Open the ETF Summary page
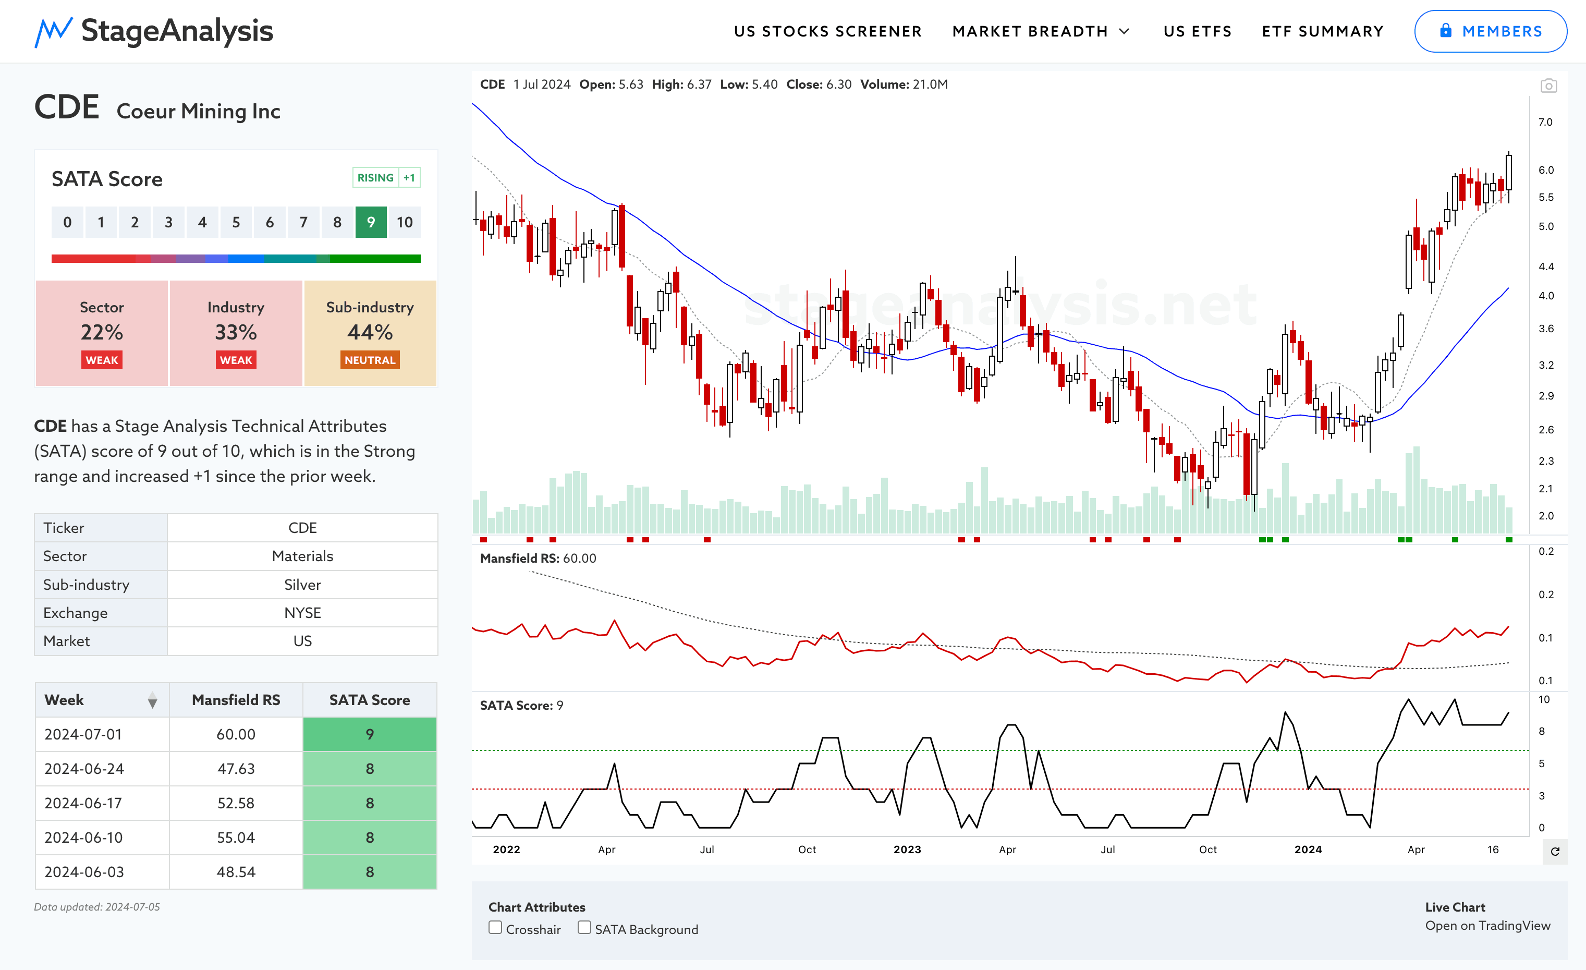Viewport: 1586px width, 970px height. pyautogui.click(x=1322, y=31)
